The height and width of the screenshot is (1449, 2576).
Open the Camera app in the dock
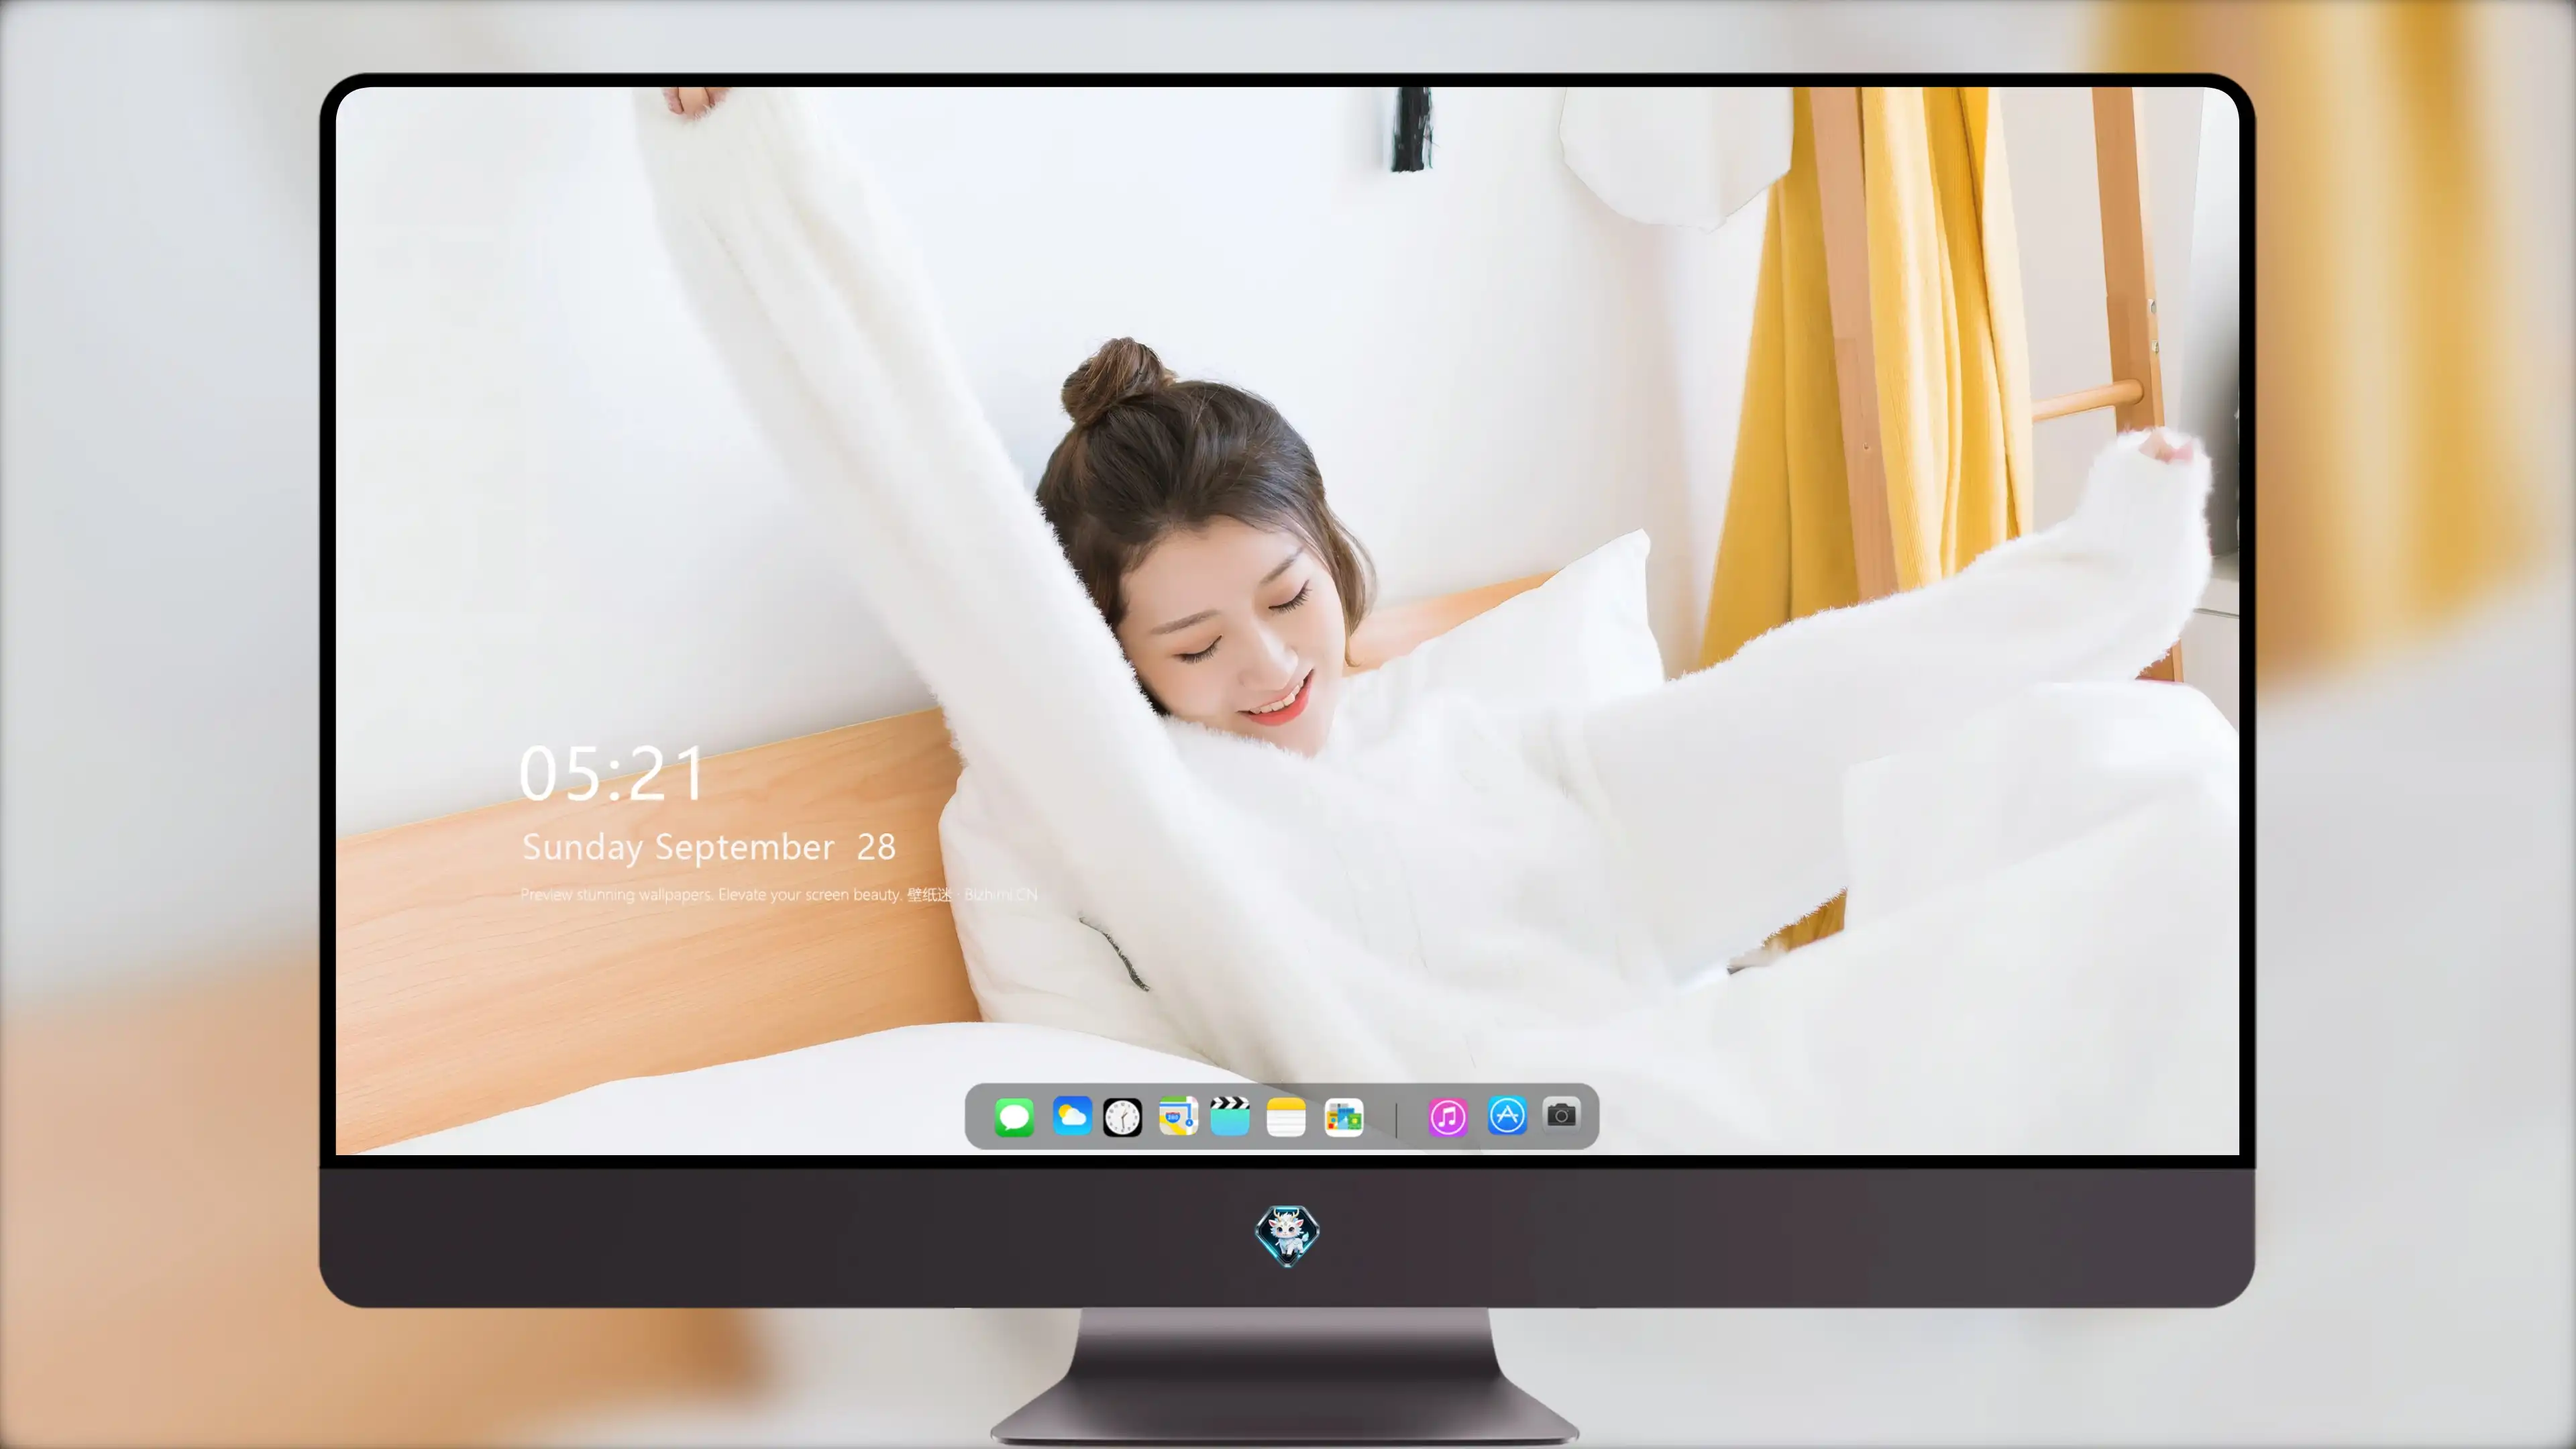pyautogui.click(x=1561, y=1114)
